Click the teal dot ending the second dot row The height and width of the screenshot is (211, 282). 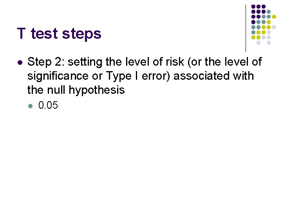coord(269,12)
